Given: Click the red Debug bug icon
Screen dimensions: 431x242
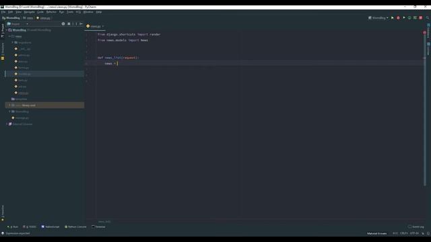Looking at the screenshot, I should pos(398,18).
